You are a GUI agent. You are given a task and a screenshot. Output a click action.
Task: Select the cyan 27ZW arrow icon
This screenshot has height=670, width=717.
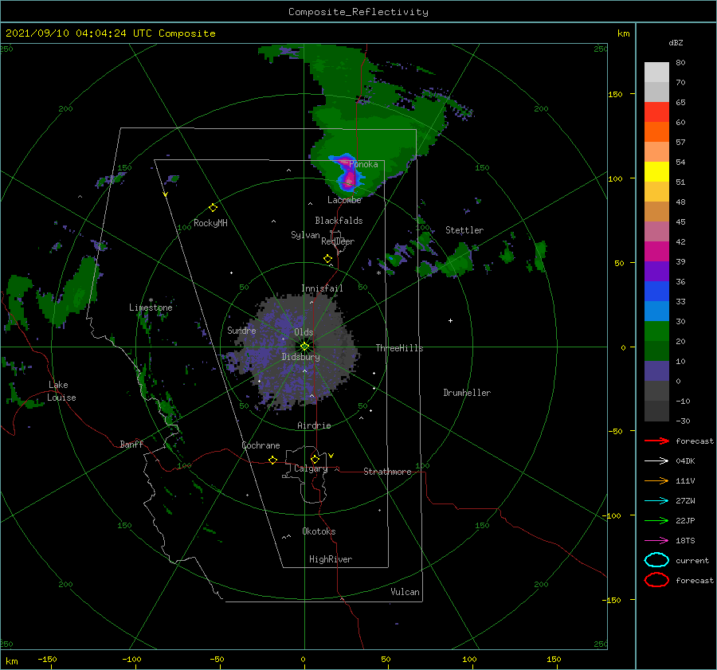656,501
